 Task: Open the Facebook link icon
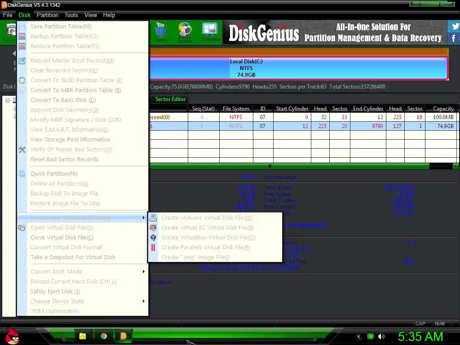(x=455, y=38)
